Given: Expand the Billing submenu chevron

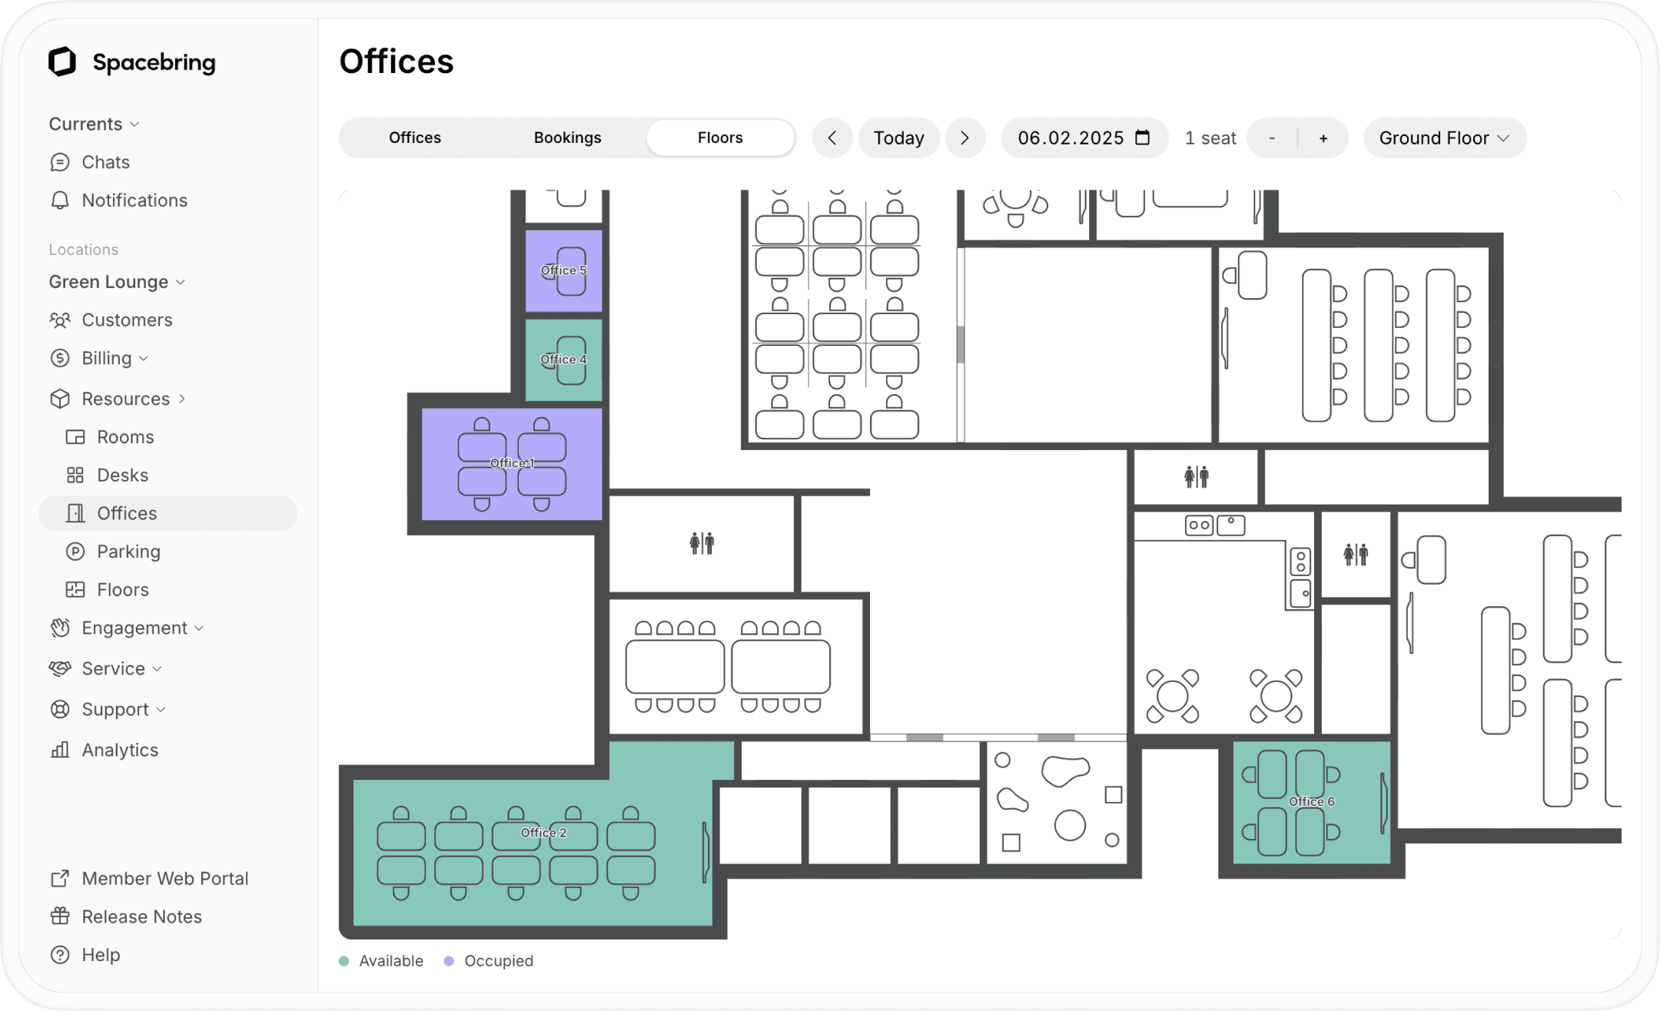Looking at the screenshot, I should (144, 359).
